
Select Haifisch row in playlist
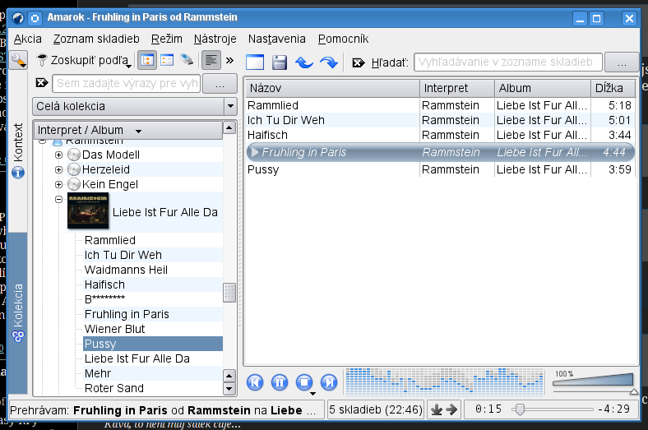tap(440, 135)
